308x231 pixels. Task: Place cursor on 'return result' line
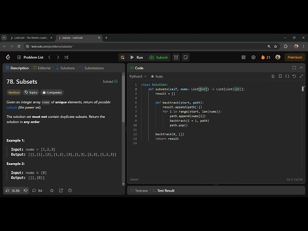coord(167,139)
